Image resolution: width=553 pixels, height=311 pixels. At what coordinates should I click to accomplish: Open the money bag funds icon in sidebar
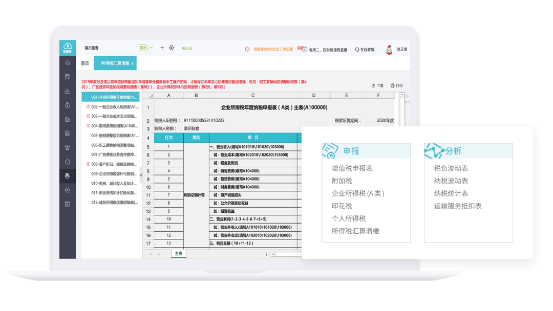(68, 104)
